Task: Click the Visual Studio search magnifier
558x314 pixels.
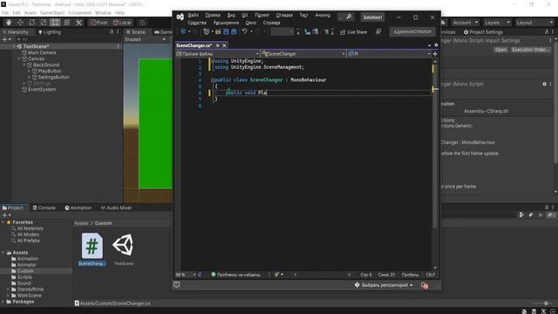Action: (349, 17)
